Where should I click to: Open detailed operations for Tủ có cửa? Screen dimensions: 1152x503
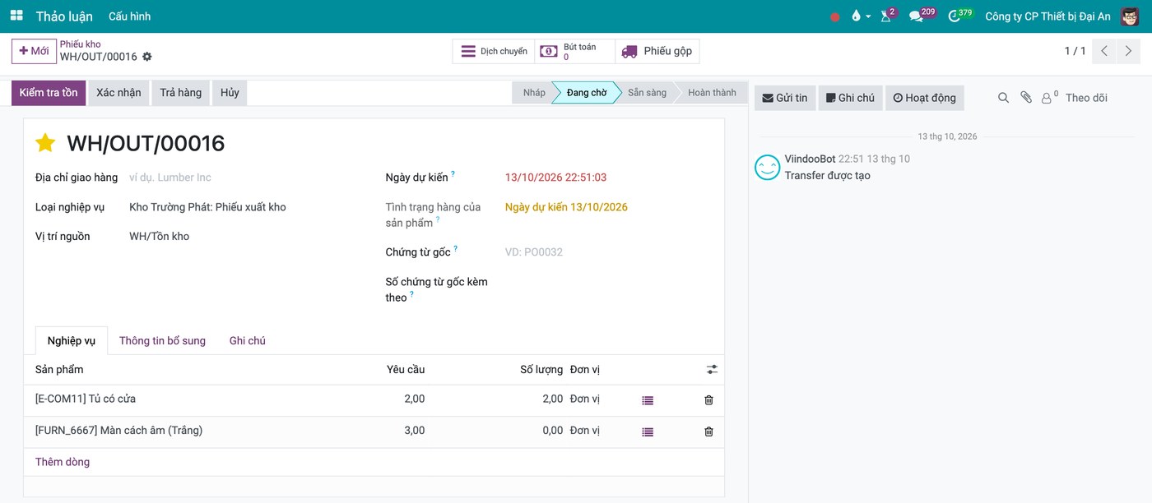pos(648,400)
